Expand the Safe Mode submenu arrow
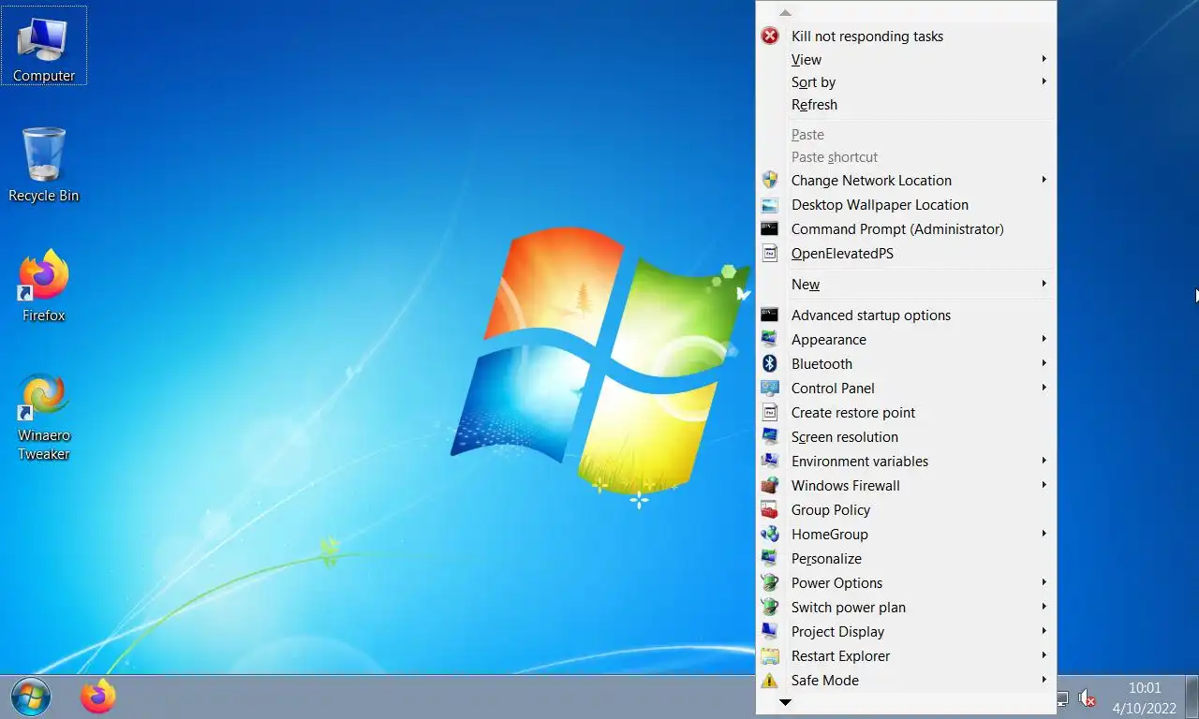The height and width of the screenshot is (719, 1199). 1044,680
